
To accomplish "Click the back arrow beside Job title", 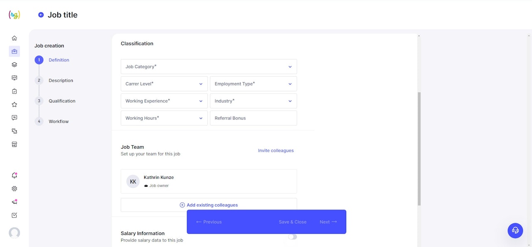I will pyautogui.click(x=41, y=15).
